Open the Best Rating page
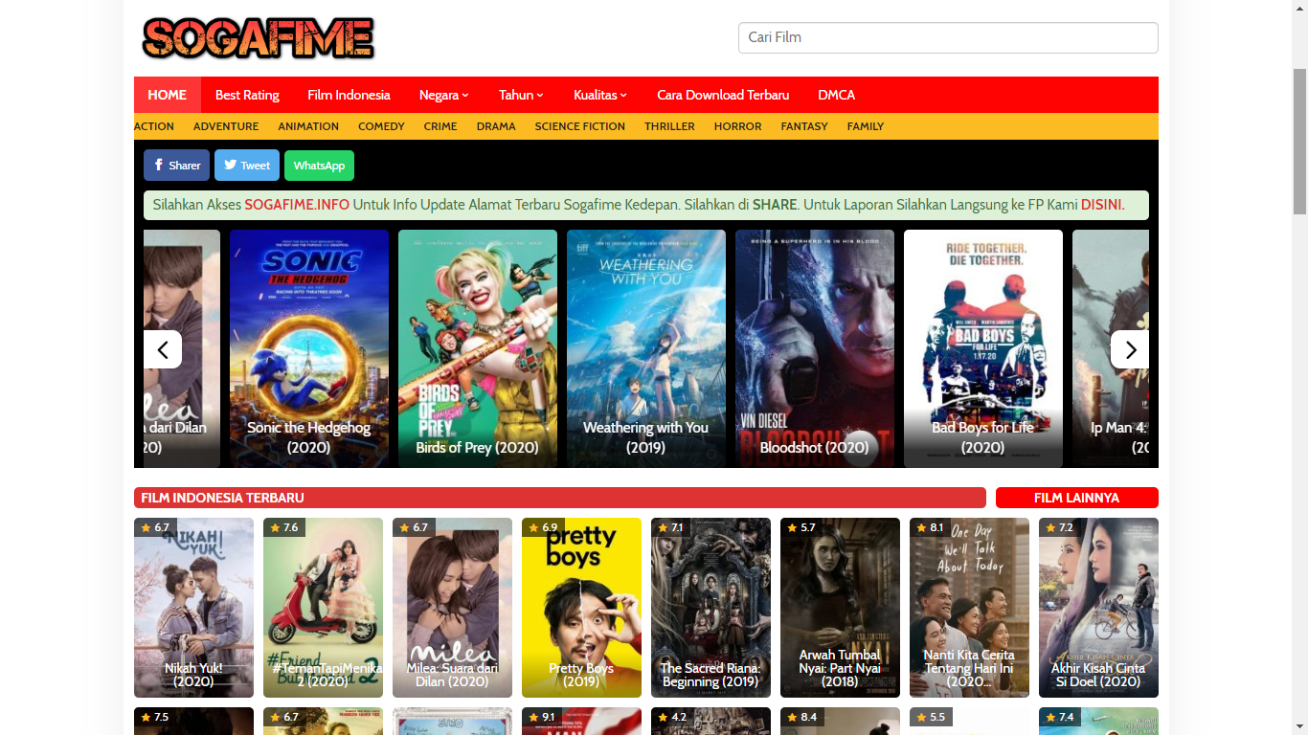The height and width of the screenshot is (735, 1308). 247,95
